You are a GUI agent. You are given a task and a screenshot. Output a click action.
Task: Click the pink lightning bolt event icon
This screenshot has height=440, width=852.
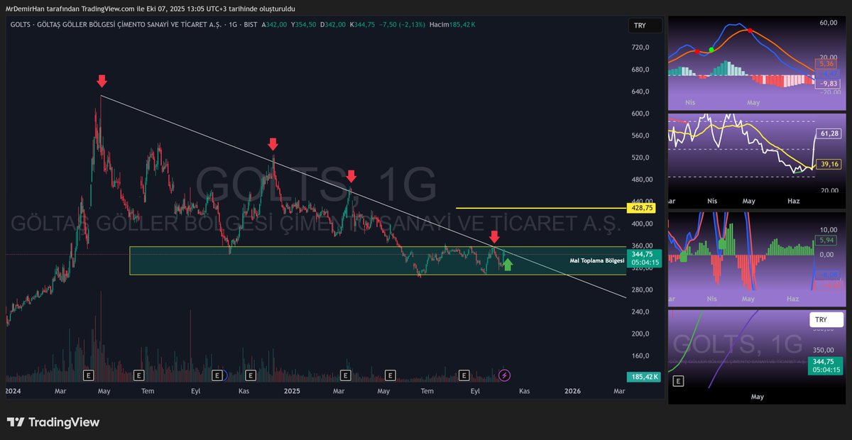pos(505,375)
